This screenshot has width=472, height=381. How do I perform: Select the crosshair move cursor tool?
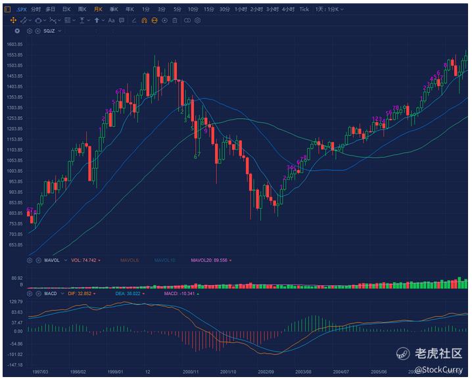click(x=13, y=20)
